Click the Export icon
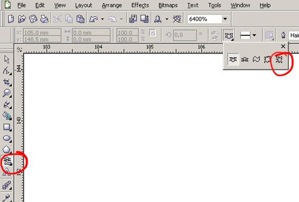Screen dimensions: 299x202 (145, 19)
